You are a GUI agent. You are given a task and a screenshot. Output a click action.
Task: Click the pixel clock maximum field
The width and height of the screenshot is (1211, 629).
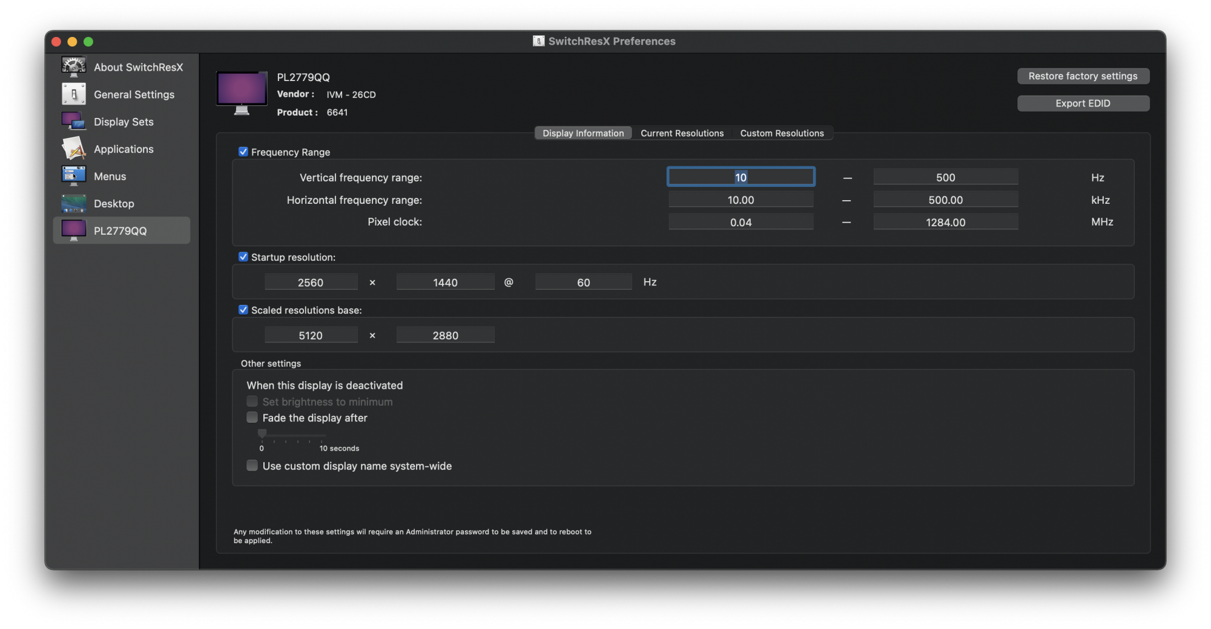click(x=946, y=222)
